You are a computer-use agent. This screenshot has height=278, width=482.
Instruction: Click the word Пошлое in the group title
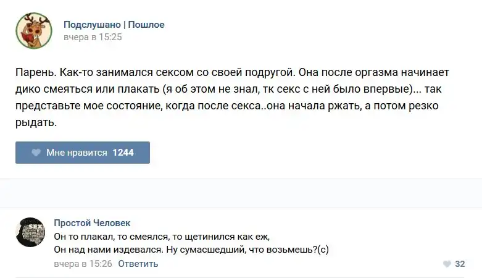click(x=146, y=25)
